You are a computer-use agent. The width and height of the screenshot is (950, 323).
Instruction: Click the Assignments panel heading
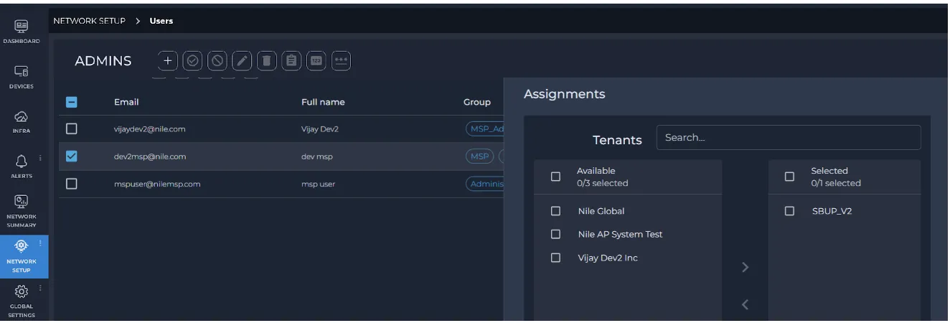[x=564, y=94]
